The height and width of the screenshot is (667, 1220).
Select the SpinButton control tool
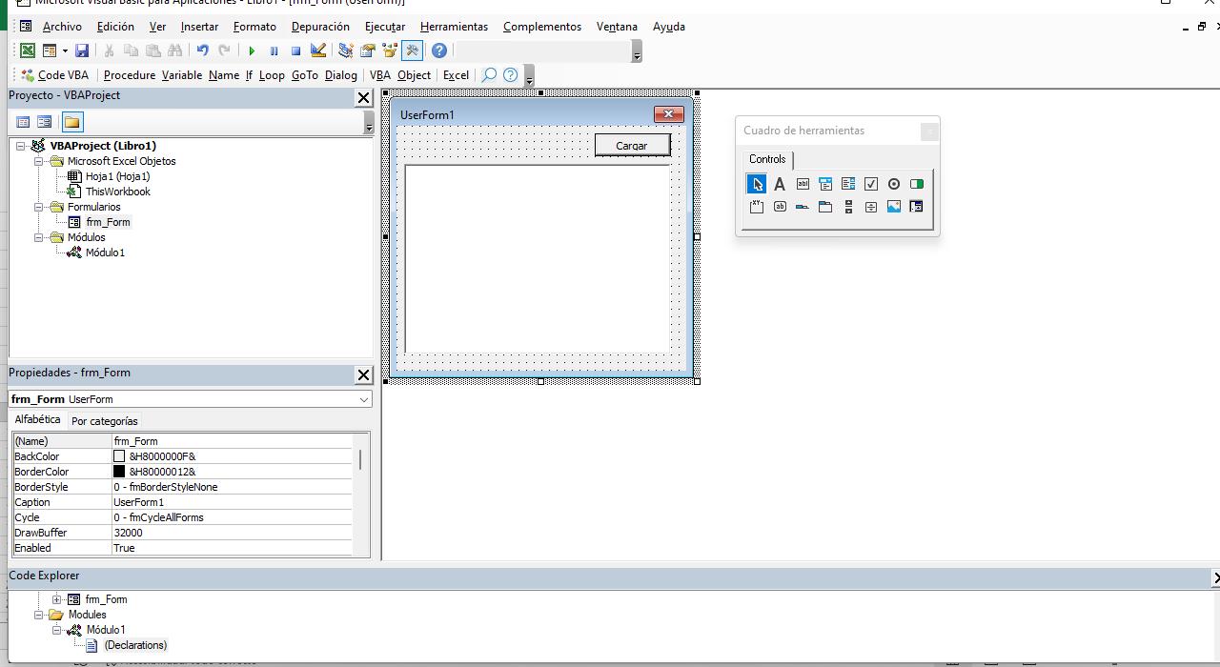[870, 207]
